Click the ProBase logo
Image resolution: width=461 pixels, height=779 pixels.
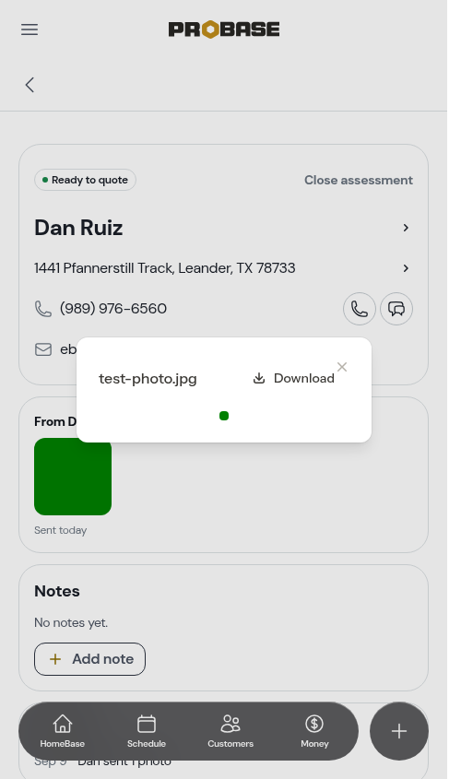[224, 30]
